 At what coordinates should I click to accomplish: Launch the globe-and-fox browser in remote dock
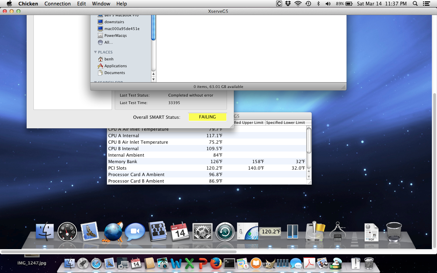[x=113, y=232]
